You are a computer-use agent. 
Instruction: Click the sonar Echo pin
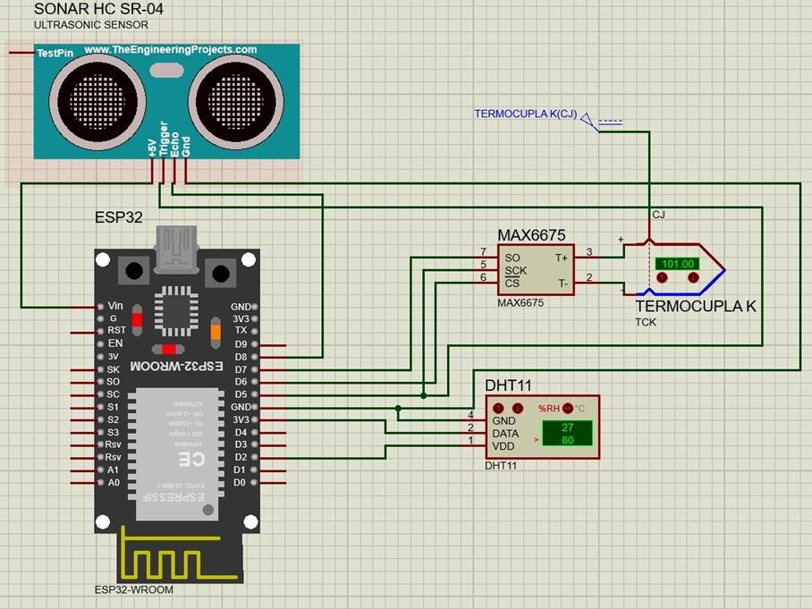pyautogui.click(x=174, y=171)
